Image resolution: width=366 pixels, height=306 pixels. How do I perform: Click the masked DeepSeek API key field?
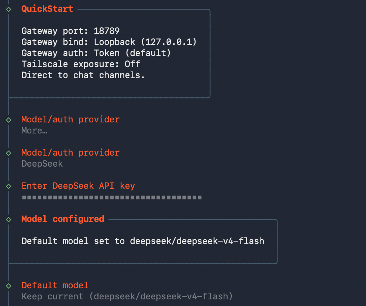coord(111,197)
